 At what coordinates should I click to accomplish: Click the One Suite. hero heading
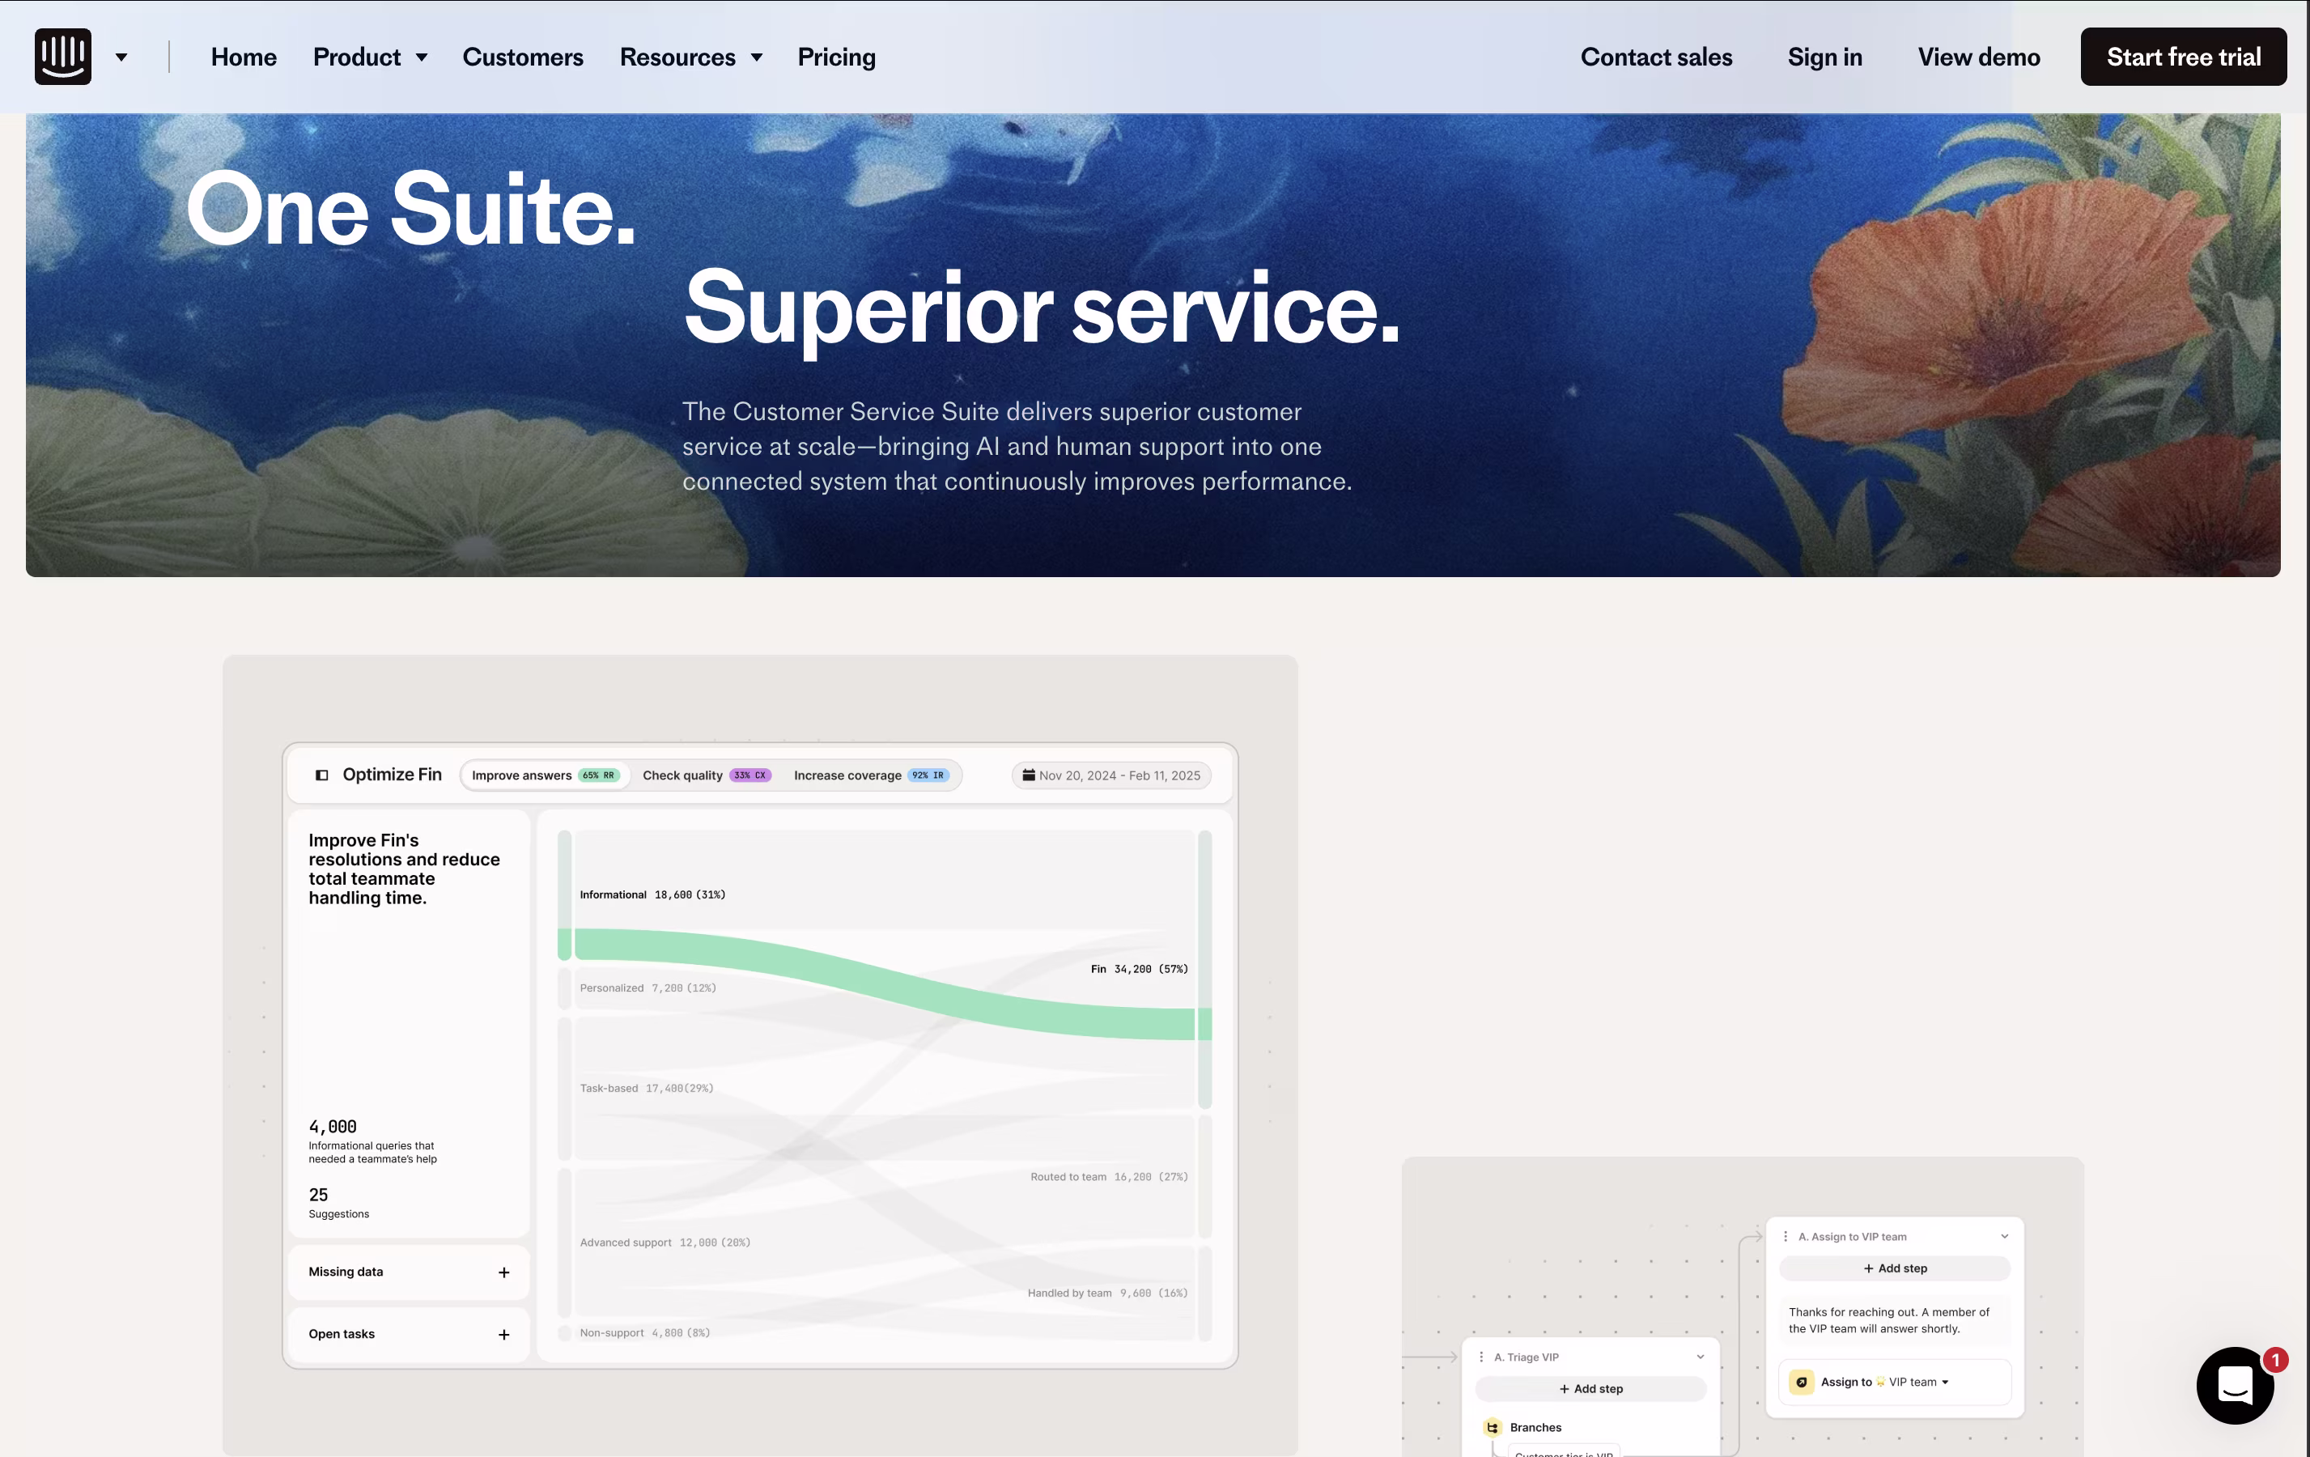(x=410, y=209)
